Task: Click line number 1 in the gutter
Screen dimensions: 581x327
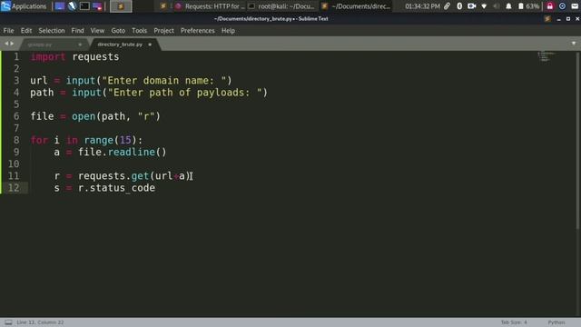Action: (x=16, y=56)
